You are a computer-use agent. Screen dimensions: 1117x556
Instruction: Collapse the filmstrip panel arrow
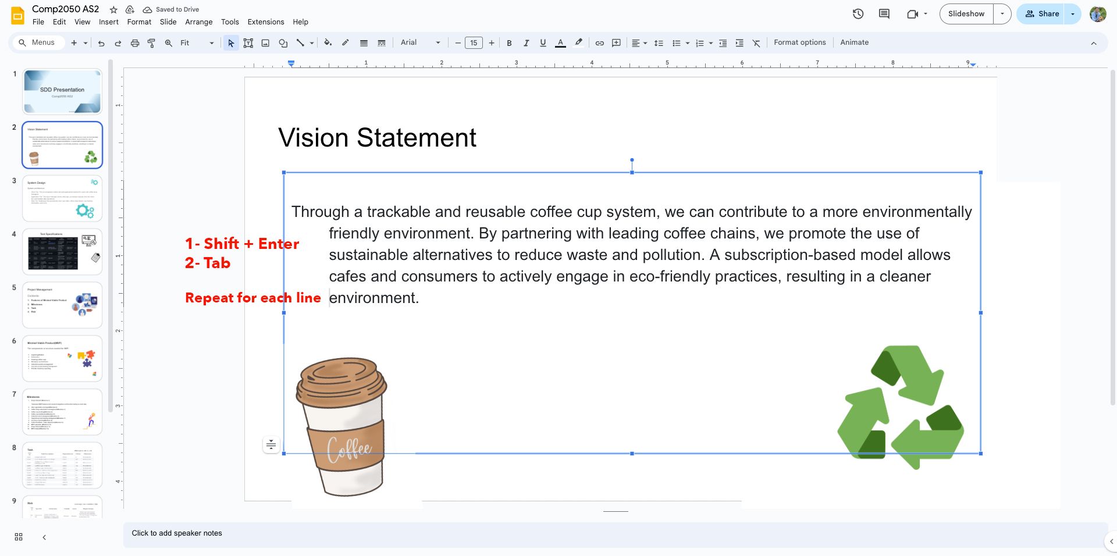[x=44, y=537]
